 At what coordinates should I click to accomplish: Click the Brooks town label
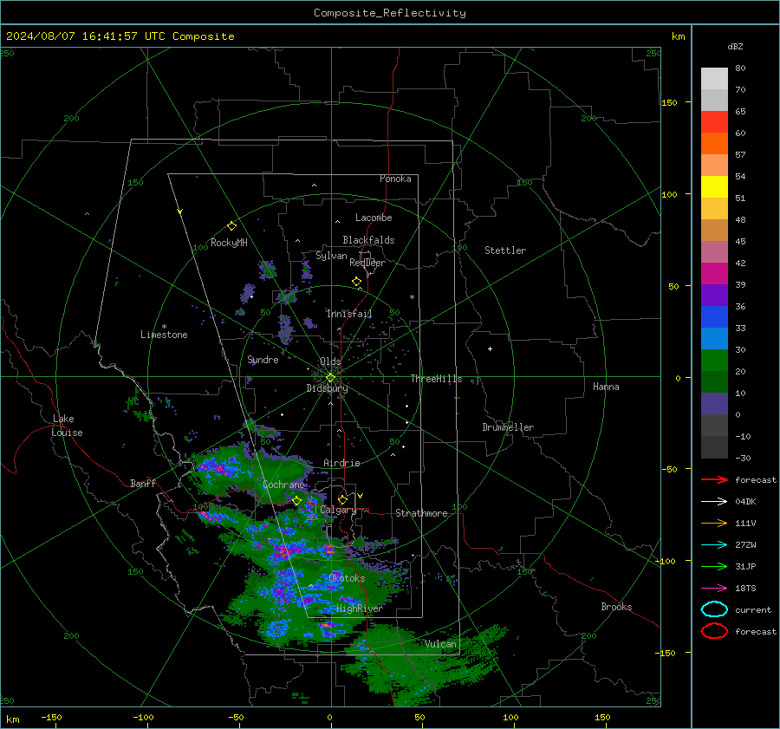616,607
